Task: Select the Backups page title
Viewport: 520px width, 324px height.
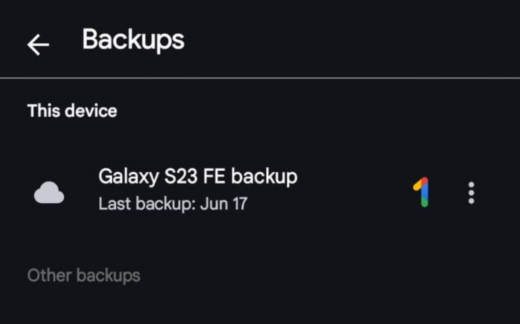Action: 133,40
